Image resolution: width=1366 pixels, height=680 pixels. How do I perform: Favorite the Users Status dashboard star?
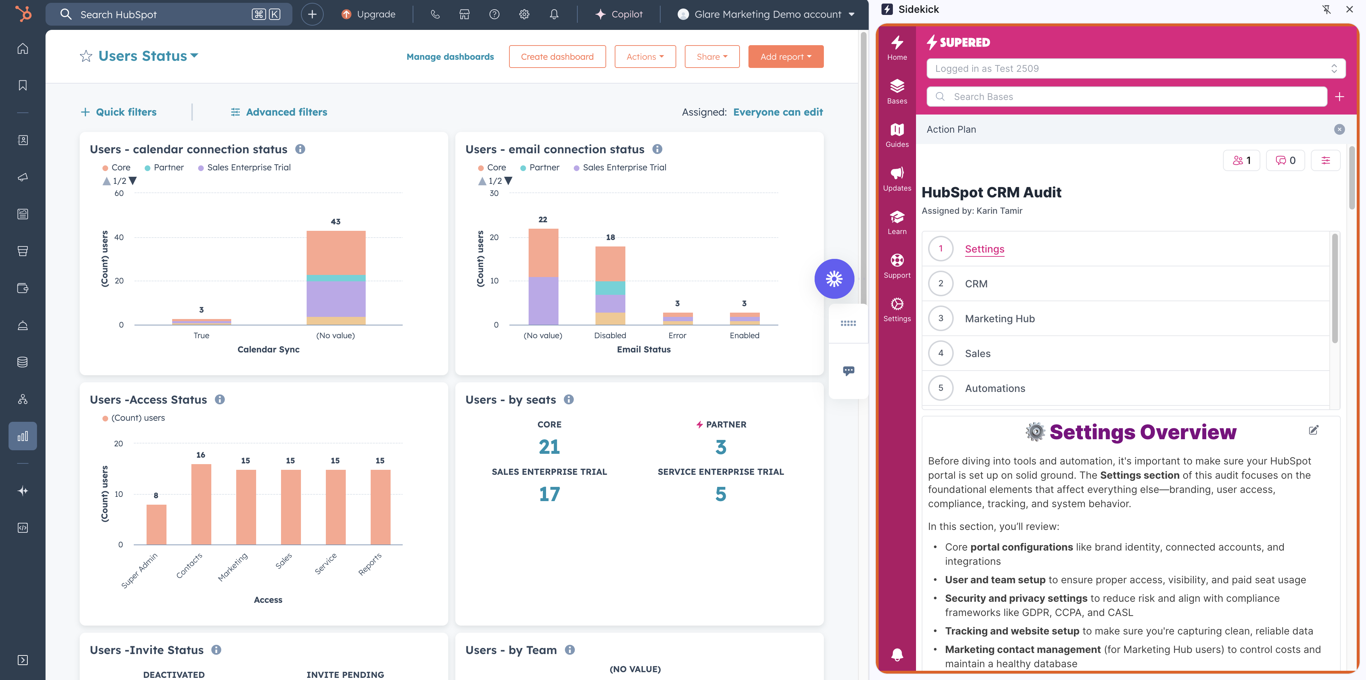(86, 56)
